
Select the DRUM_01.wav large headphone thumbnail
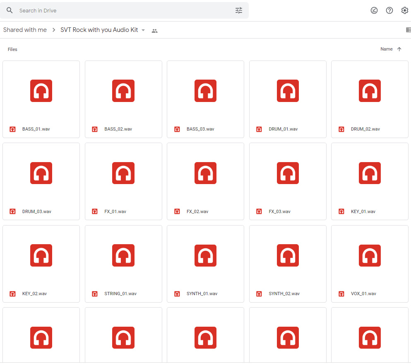[x=288, y=91]
